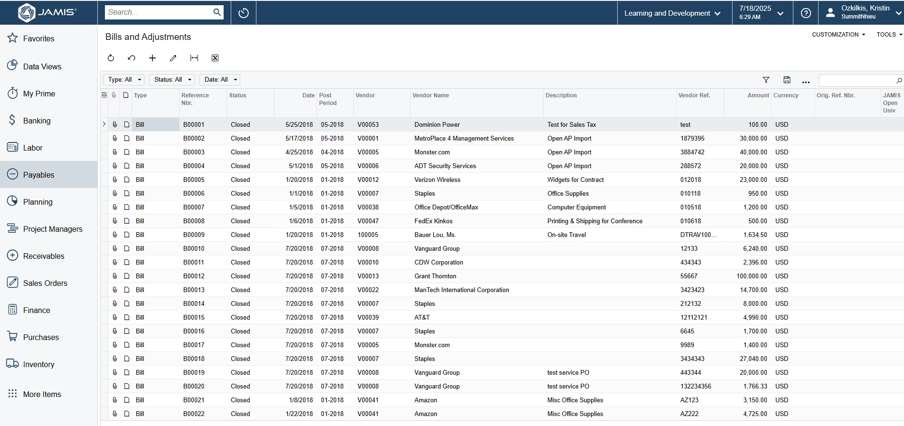Viewport: 904px width, 426px height.
Task: Expand Learning and Development tenant dropdown
Action: click(x=672, y=13)
